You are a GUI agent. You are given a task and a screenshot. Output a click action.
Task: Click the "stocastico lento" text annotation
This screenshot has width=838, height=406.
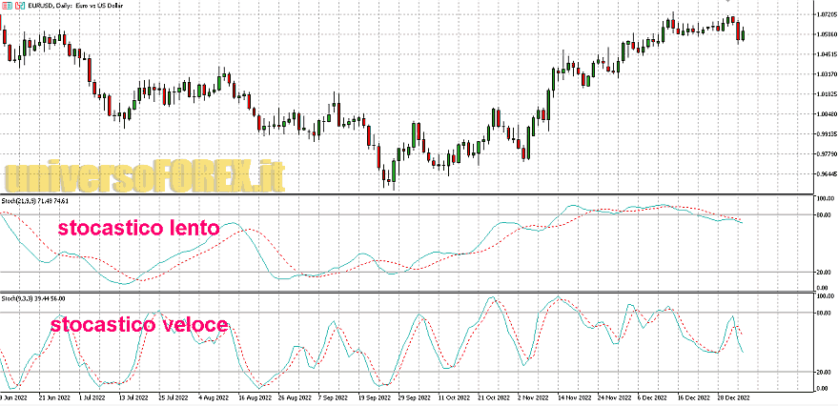tap(138, 229)
